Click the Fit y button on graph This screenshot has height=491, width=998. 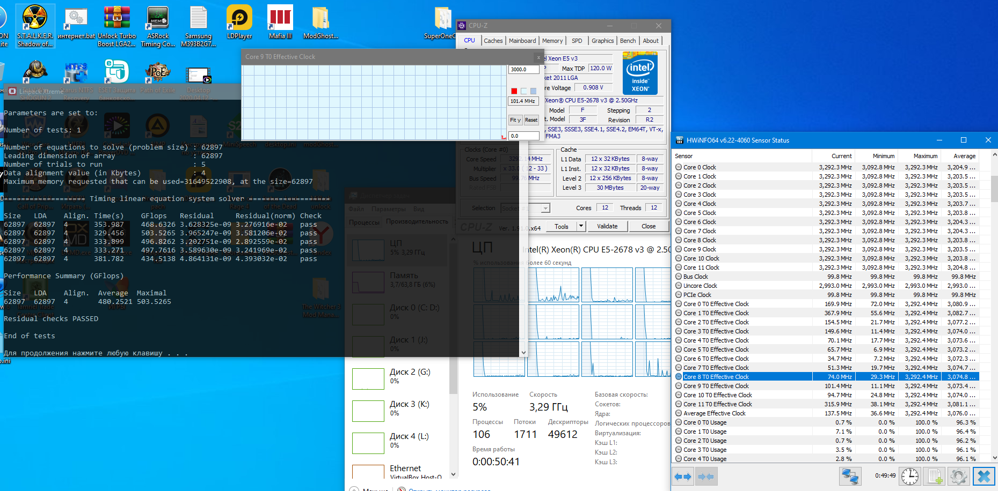[515, 120]
